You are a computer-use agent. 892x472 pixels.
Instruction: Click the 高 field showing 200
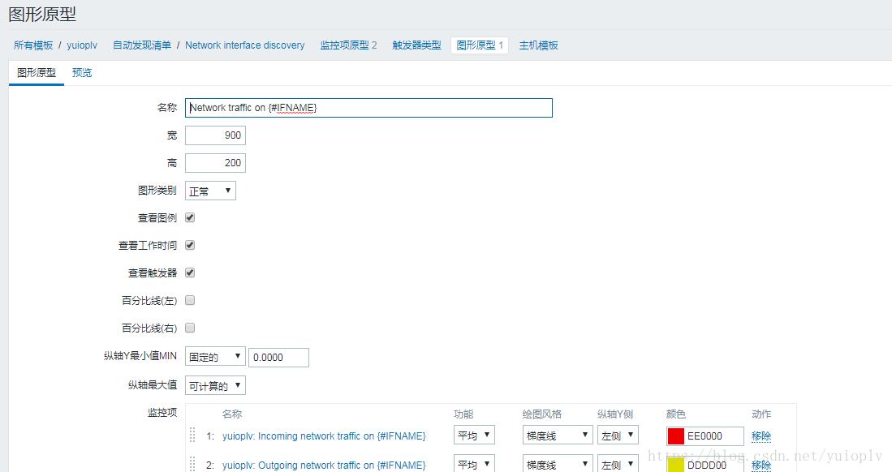click(x=216, y=163)
